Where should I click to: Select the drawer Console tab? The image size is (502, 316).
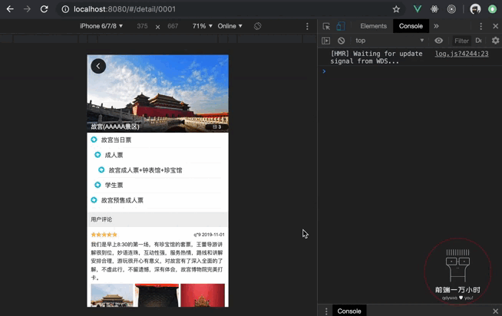349,311
